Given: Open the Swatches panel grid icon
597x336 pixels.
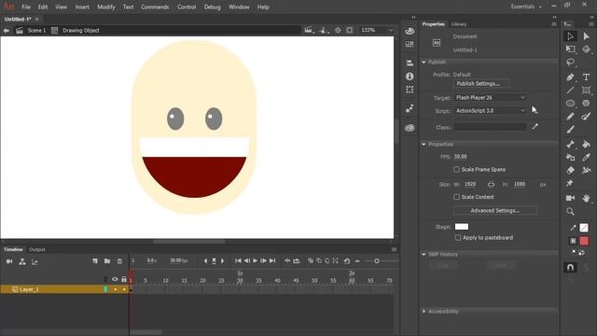Looking at the screenshot, I should coord(410,44).
